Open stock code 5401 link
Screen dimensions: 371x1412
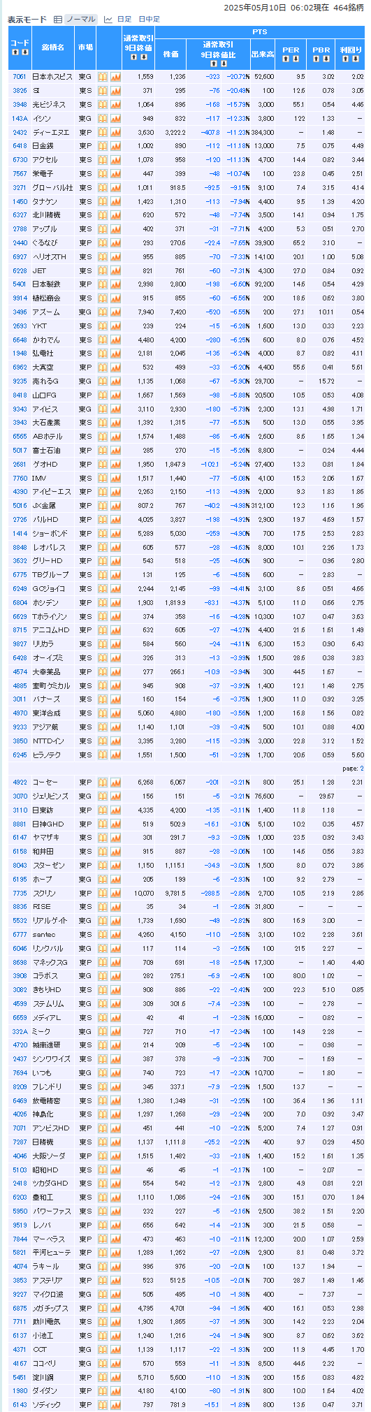(20, 284)
